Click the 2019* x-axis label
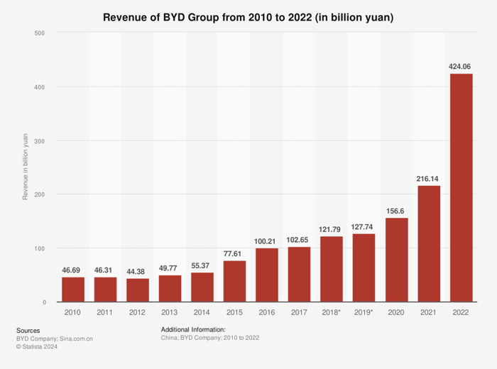The image size is (497, 369). click(364, 312)
